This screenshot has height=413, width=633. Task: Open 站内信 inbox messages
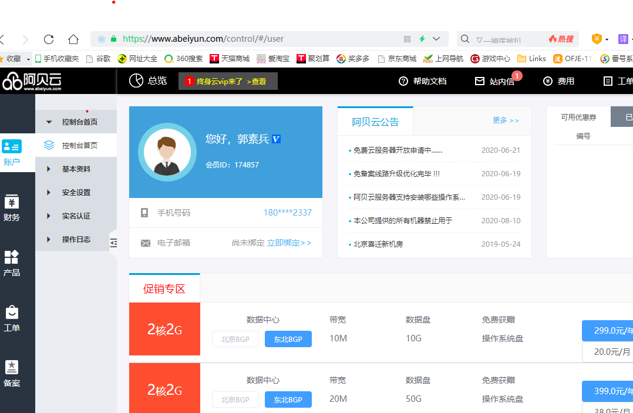click(x=494, y=81)
